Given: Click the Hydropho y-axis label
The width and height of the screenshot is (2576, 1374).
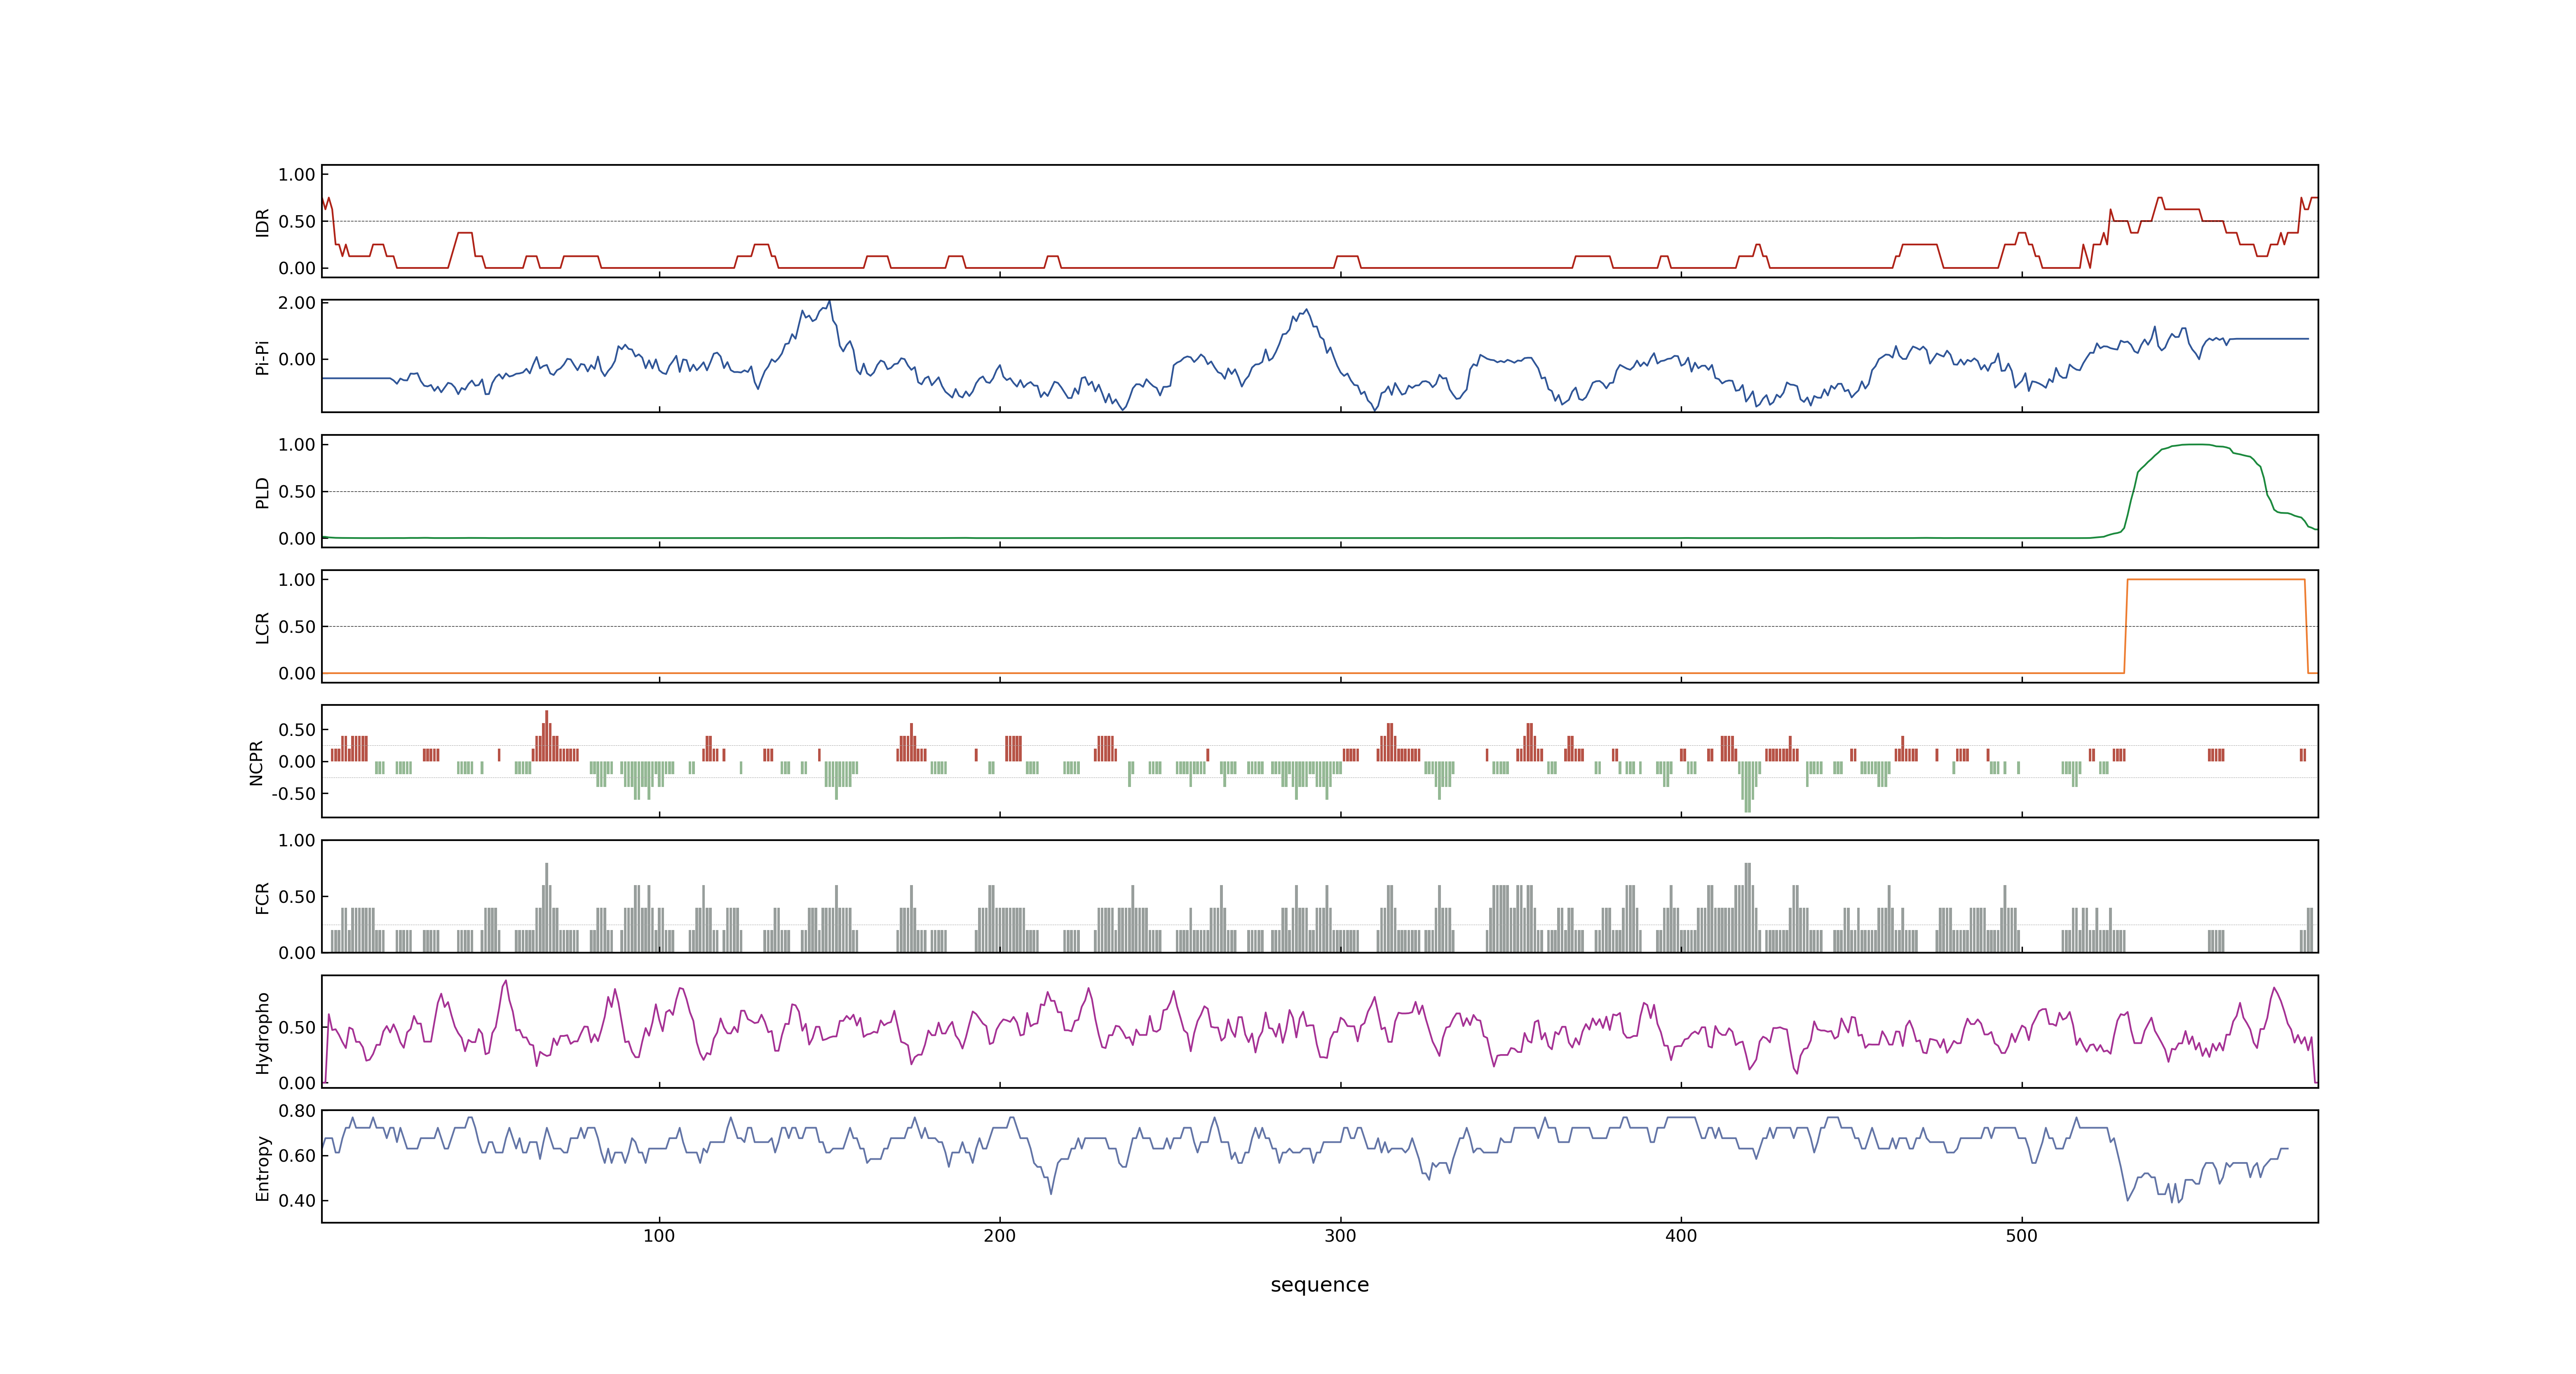Looking at the screenshot, I should [263, 1033].
